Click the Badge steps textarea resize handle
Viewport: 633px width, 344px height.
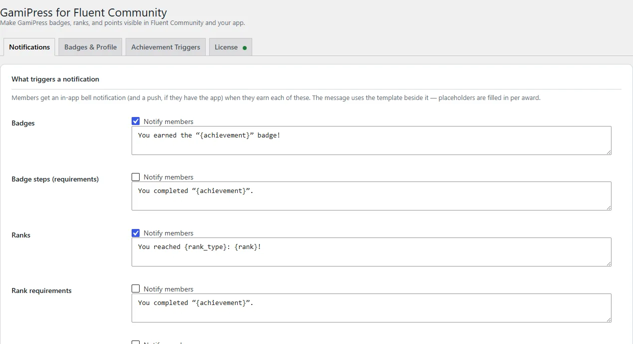[x=608, y=207]
